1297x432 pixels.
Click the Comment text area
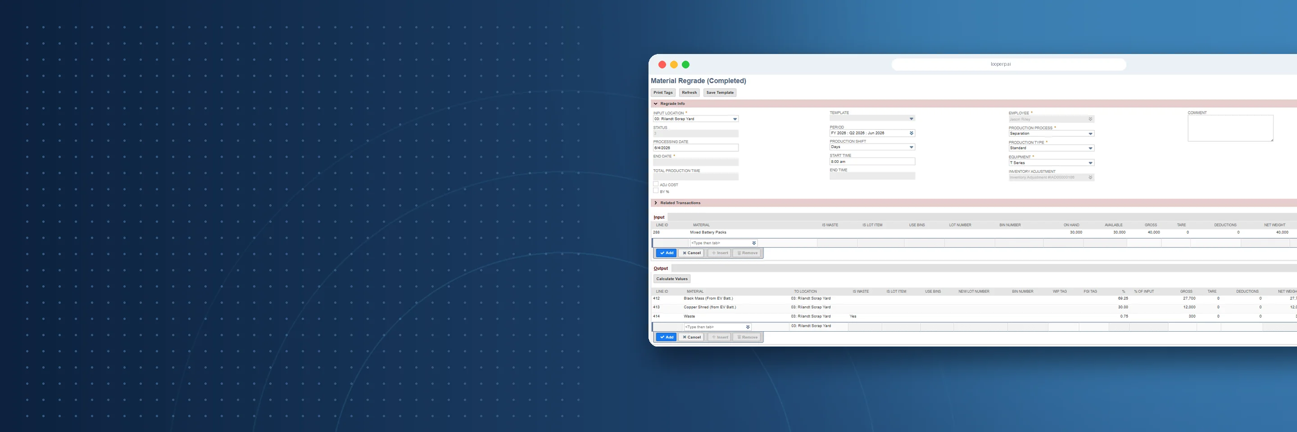pyautogui.click(x=1230, y=128)
